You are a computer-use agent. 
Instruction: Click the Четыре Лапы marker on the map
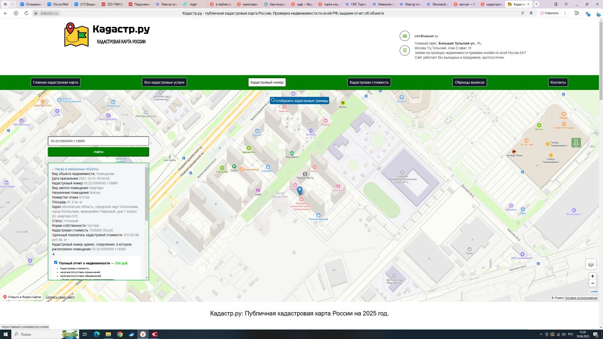(514, 151)
